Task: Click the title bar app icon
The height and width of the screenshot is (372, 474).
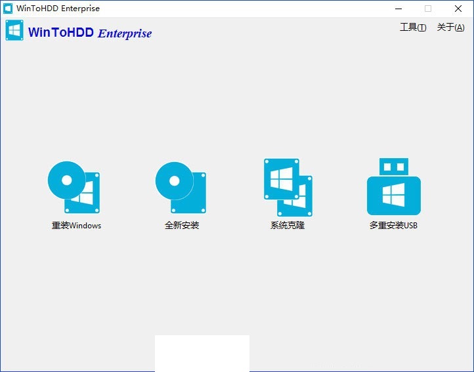Action: click(x=8, y=9)
